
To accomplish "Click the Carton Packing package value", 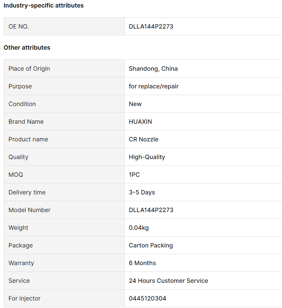I will tap(151, 245).
